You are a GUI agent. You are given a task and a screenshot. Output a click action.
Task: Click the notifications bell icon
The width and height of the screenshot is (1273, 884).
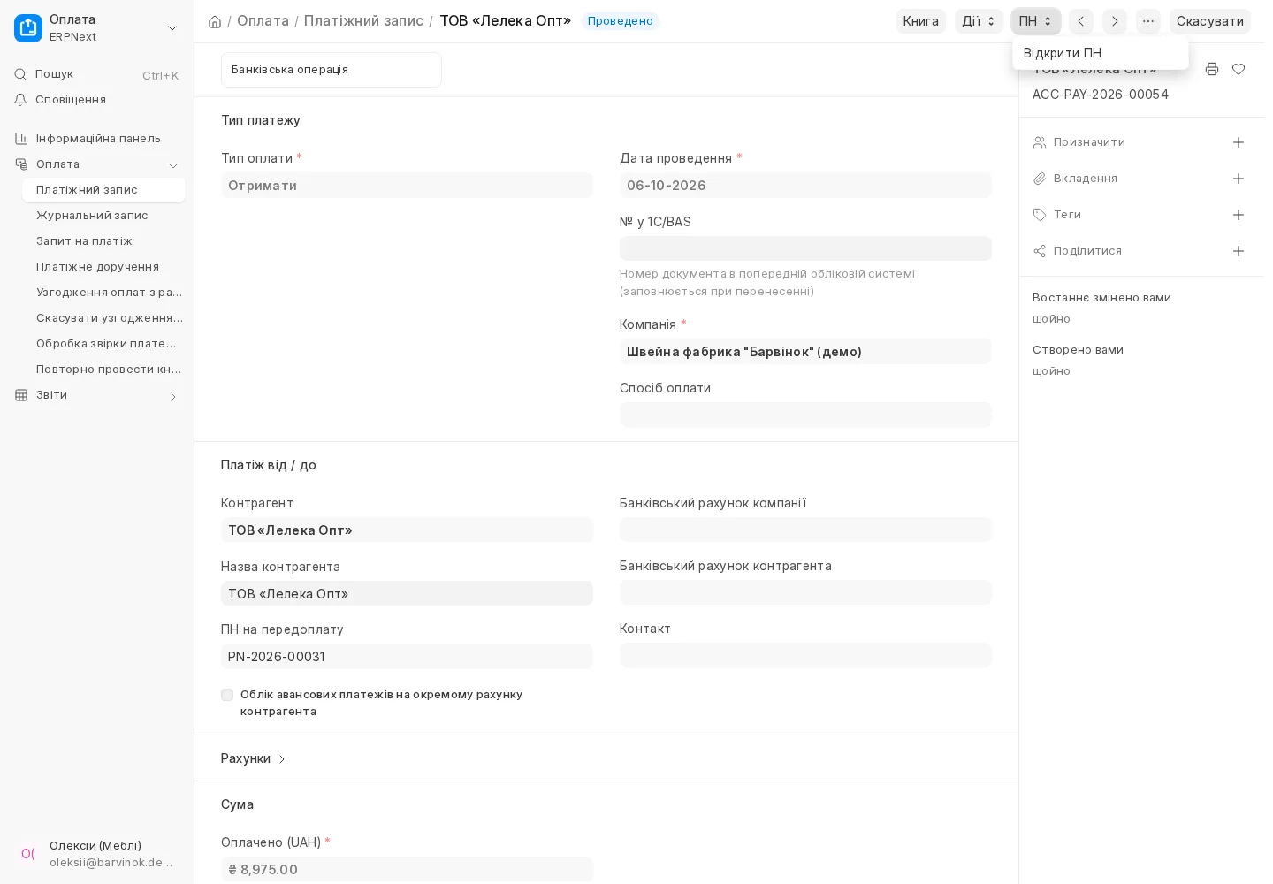click(20, 100)
